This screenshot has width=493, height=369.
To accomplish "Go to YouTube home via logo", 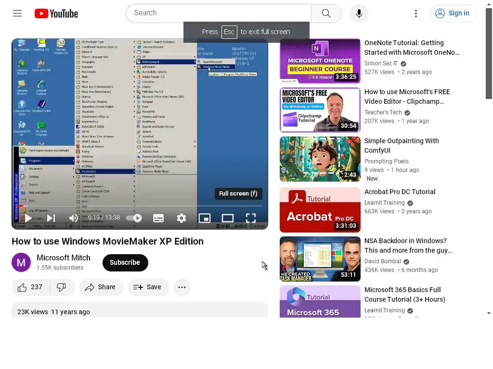I will (56, 13).
